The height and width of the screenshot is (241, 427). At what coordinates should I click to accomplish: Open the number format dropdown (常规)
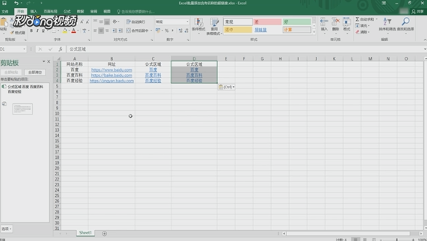pos(187,22)
